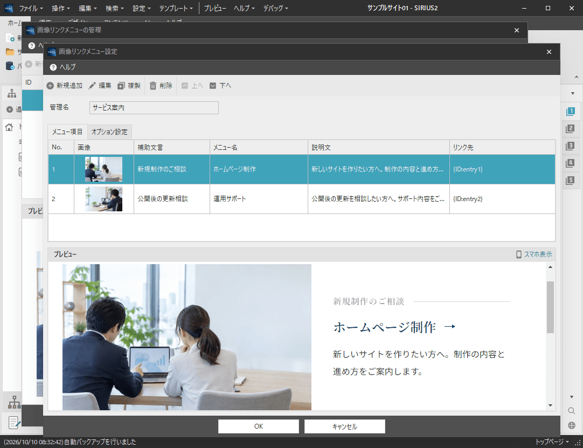This screenshot has width=583, height=448.
Task: Click 公開後の更新相談 cell
Action: [172, 199]
